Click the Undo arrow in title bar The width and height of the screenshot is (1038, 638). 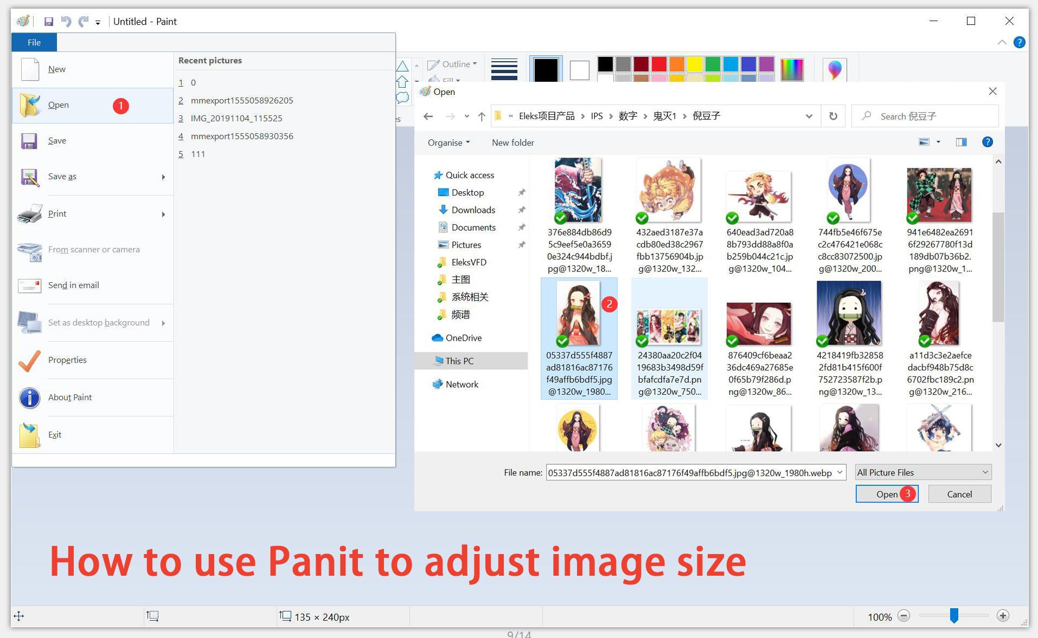point(66,22)
